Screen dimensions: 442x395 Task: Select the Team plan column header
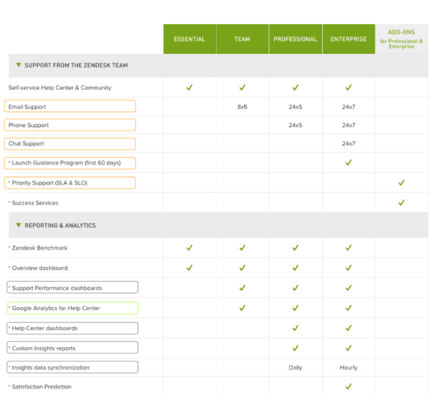[243, 39]
